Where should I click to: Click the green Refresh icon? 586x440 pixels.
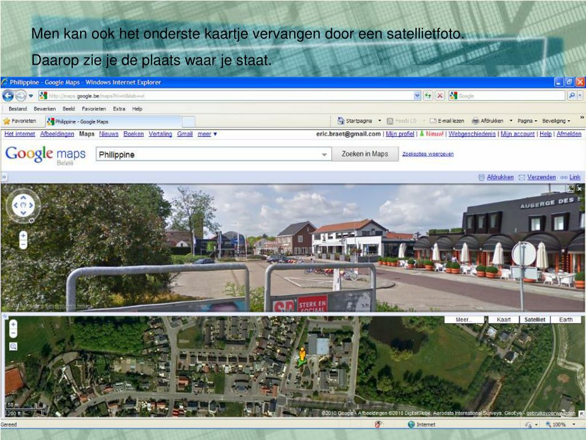click(x=428, y=96)
